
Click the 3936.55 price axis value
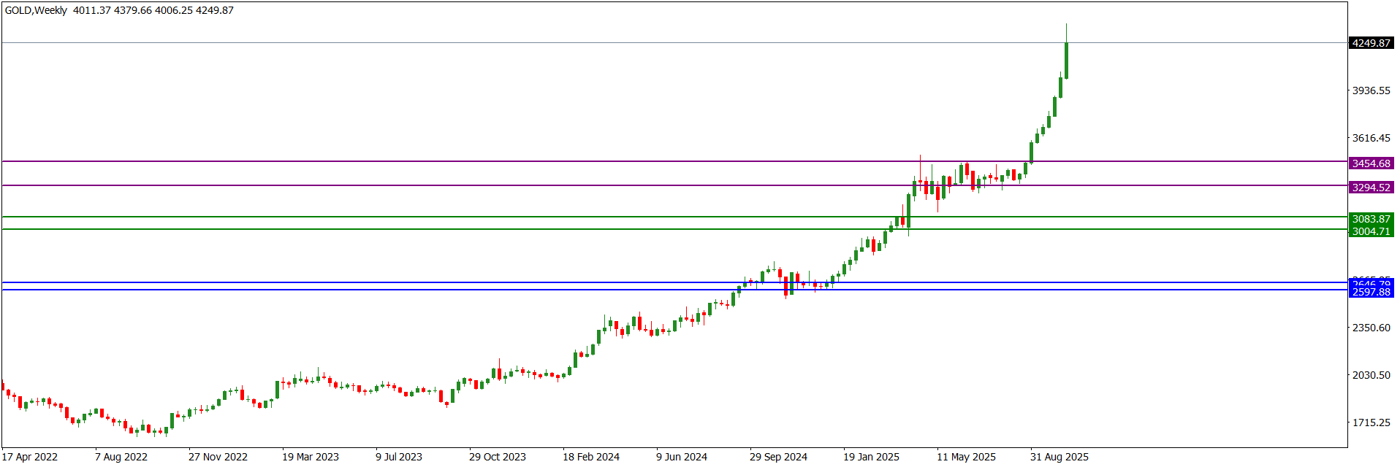click(x=1371, y=90)
